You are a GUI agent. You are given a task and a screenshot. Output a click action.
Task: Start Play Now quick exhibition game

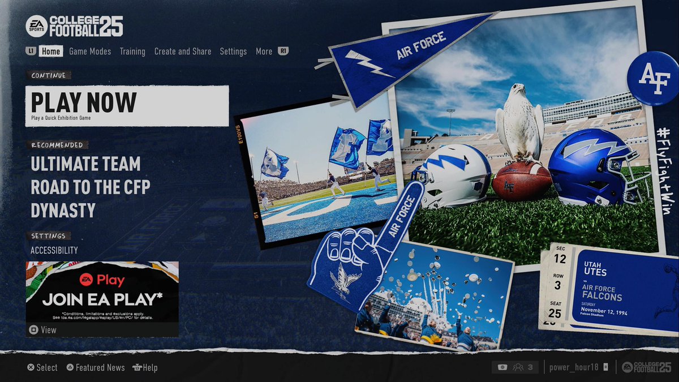[x=127, y=106]
